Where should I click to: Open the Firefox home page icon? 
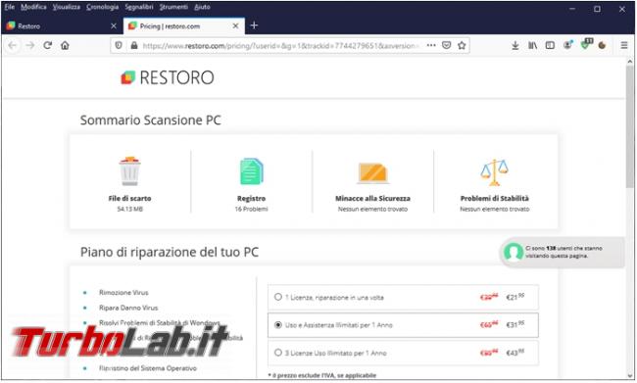point(65,45)
